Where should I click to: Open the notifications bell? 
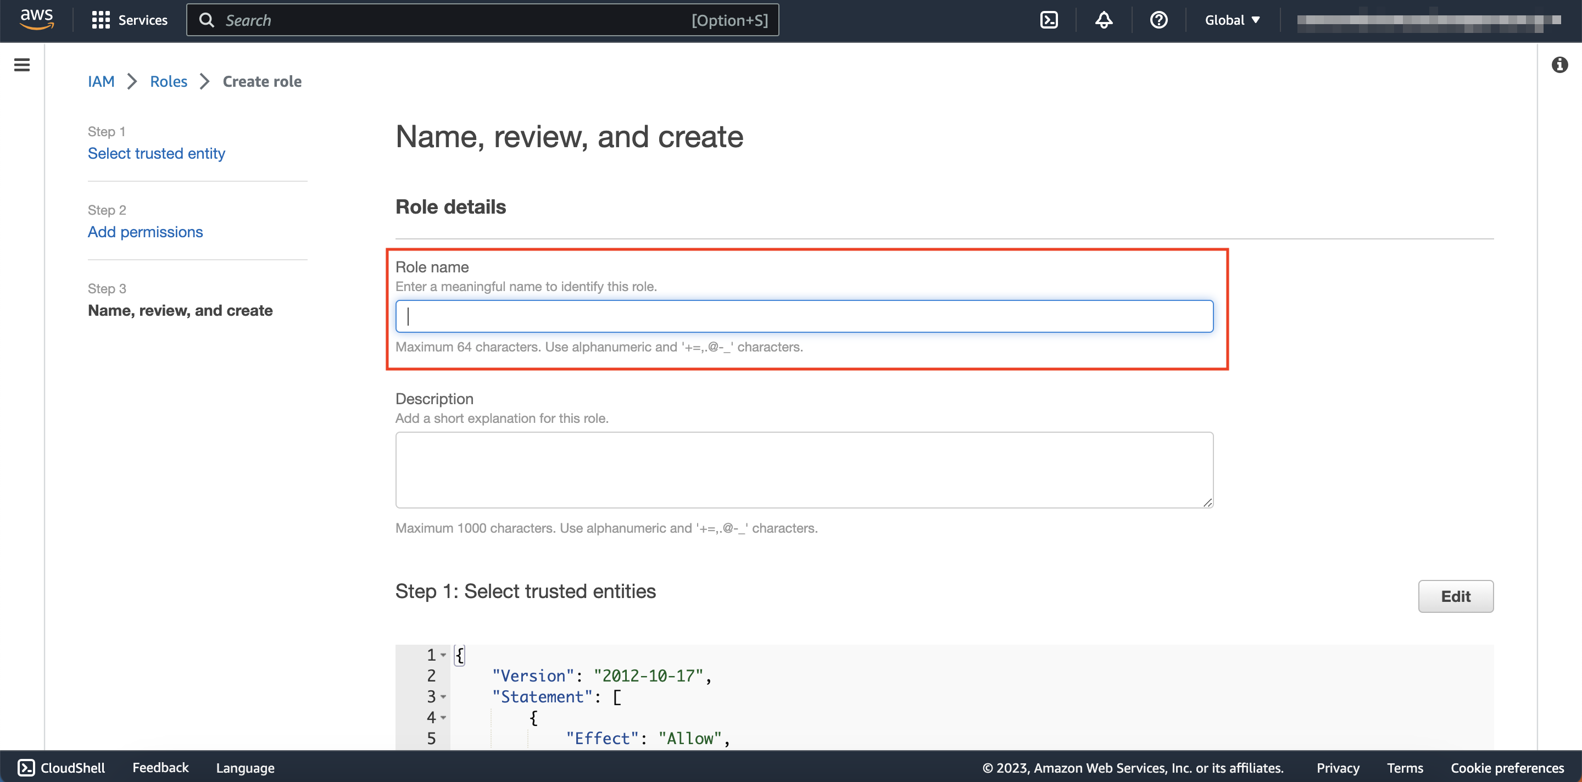pyautogui.click(x=1104, y=20)
